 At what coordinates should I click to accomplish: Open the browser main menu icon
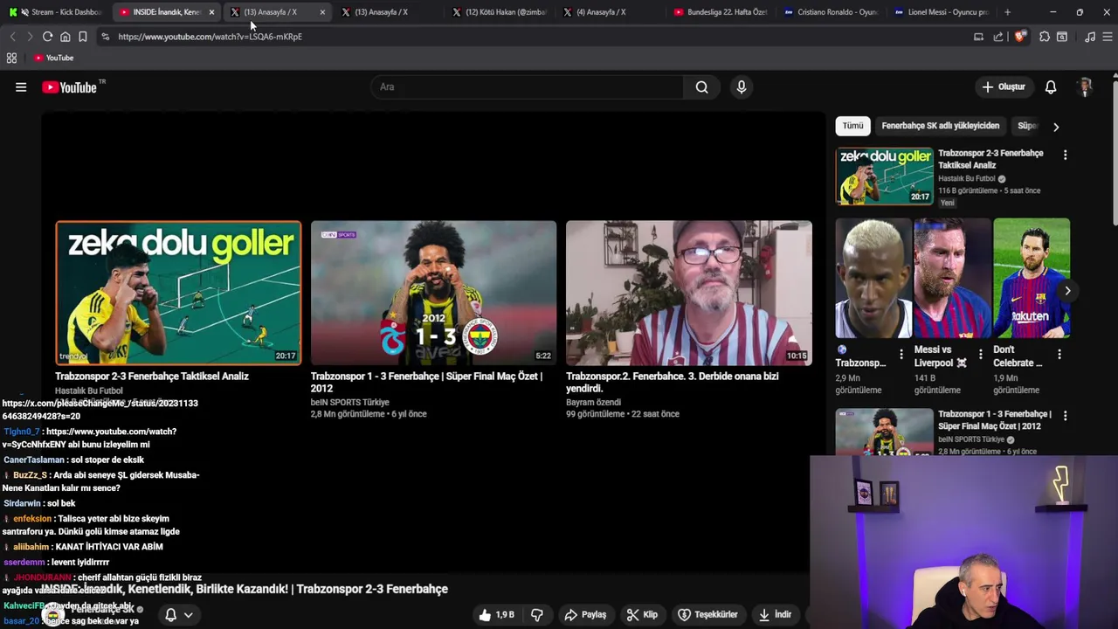[x=1108, y=37]
